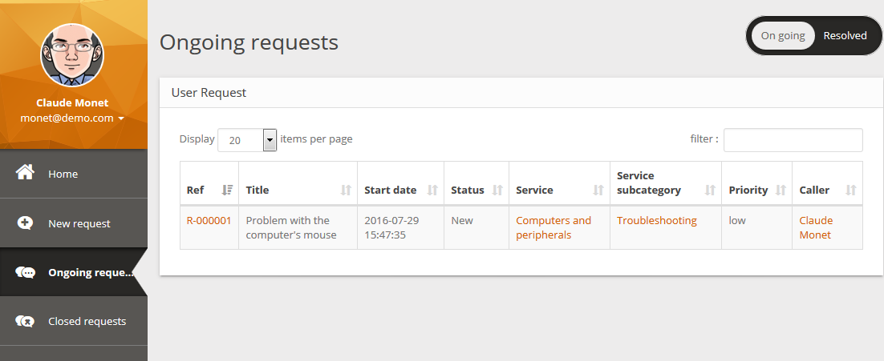Click Claude Monet's avatar picture
This screenshot has width=884, height=361.
point(72,55)
